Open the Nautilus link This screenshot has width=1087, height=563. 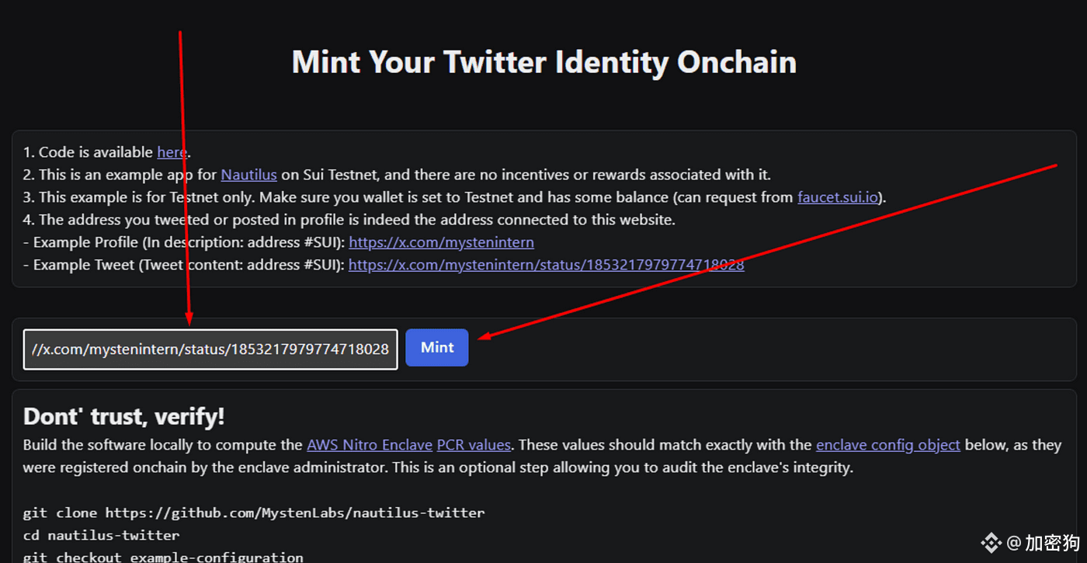point(248,175)
